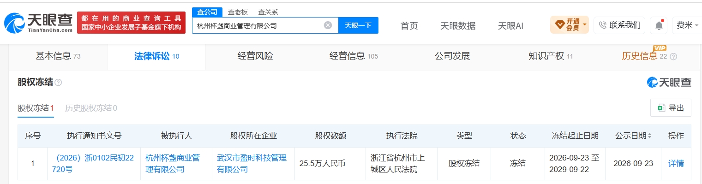The height and width of the screenshot is (184, 702).
Task: Click the phone icon in 联系我们
Action: (x=602, y=25)
